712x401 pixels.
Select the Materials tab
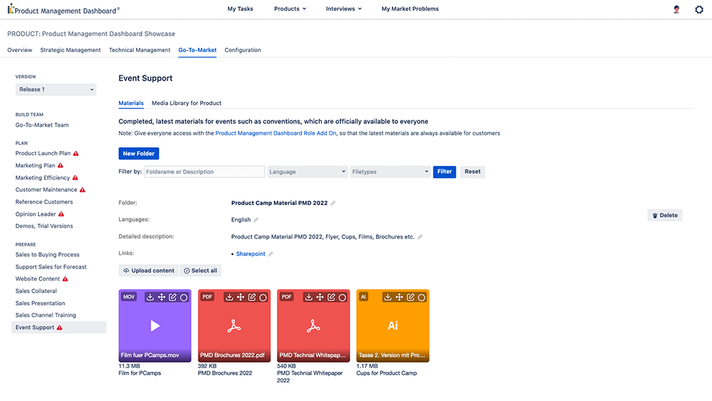pyautogui.click(x=131, y=103)
